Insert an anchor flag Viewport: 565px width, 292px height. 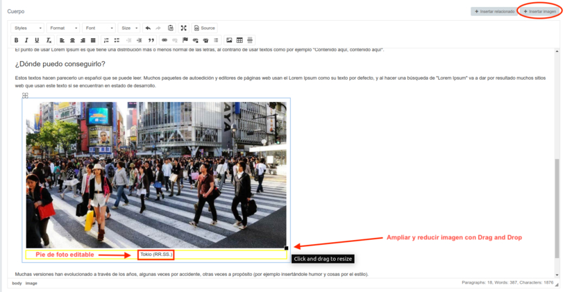(x=185, y=40)
